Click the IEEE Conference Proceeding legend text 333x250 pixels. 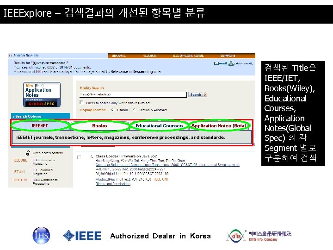pos(45,181)
